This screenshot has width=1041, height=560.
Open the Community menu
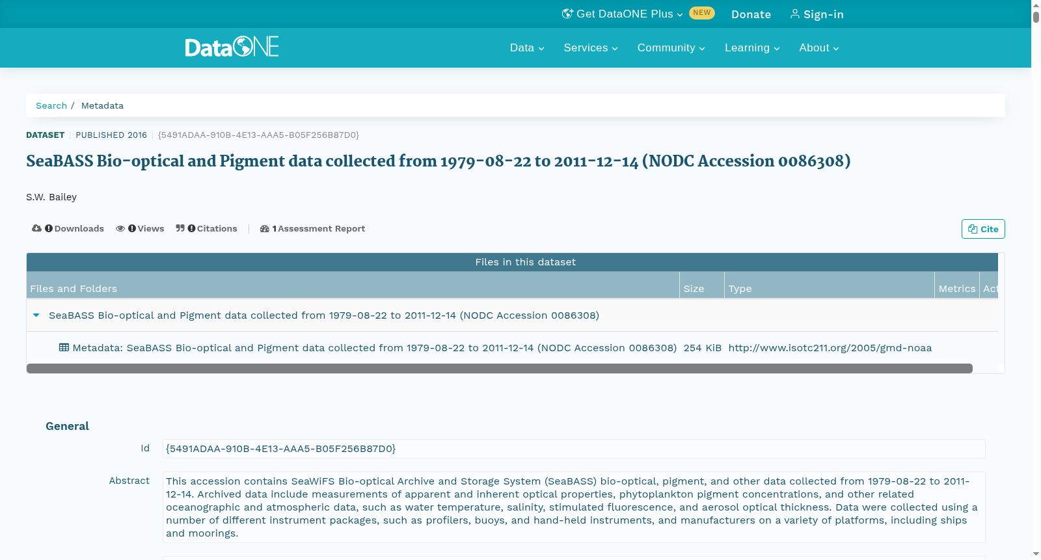click(x=671, y=47)
